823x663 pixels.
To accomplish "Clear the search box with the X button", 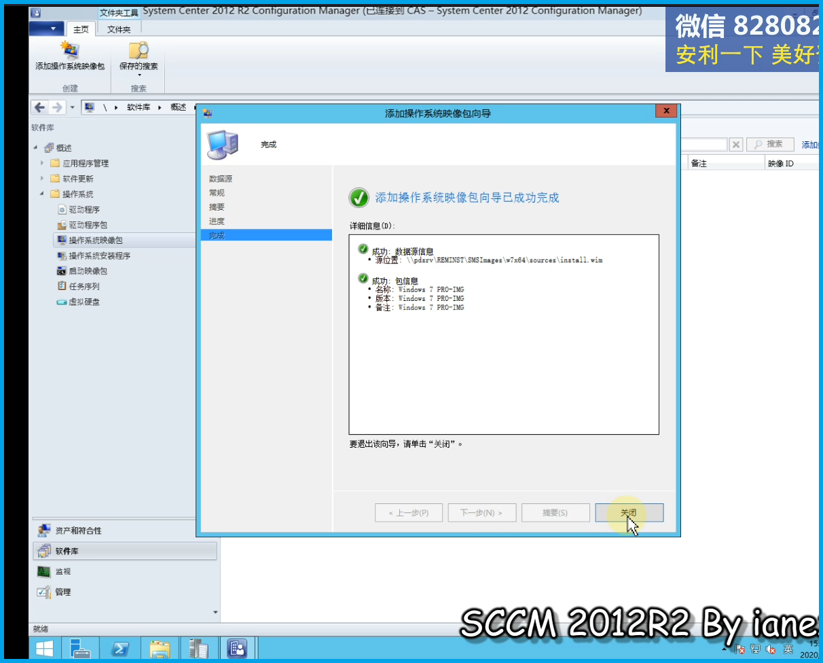I will [735, 145].
